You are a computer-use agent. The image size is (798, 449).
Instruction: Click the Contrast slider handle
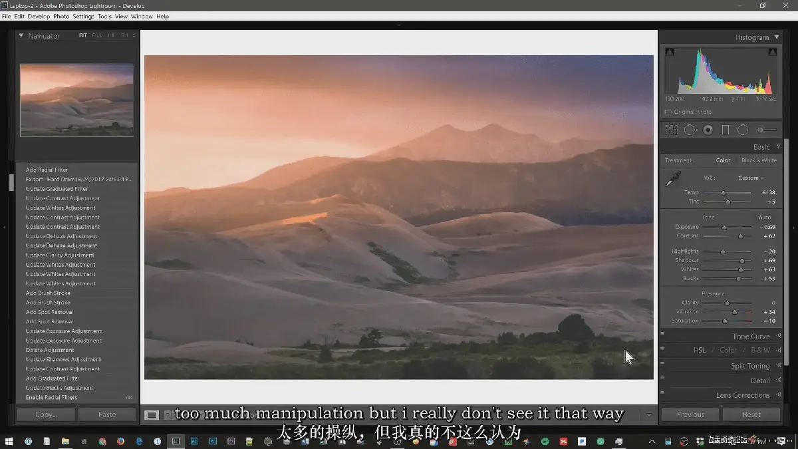click(x=740, y=236)
